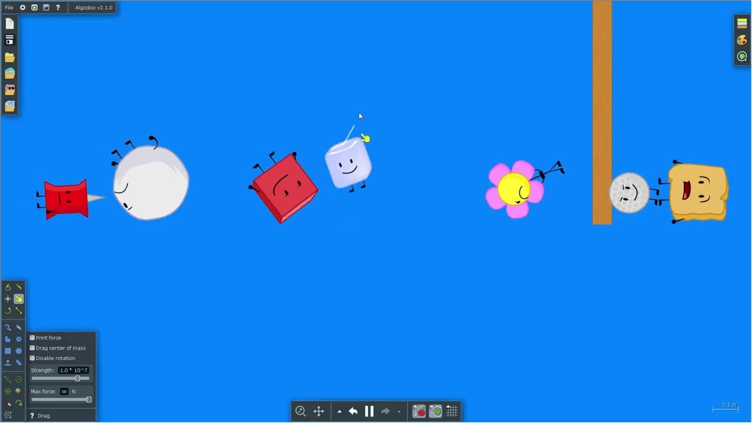The image size is (752, 423).
Task: Enable the Disable rotation checkbox
Action: tap(32, 358)
